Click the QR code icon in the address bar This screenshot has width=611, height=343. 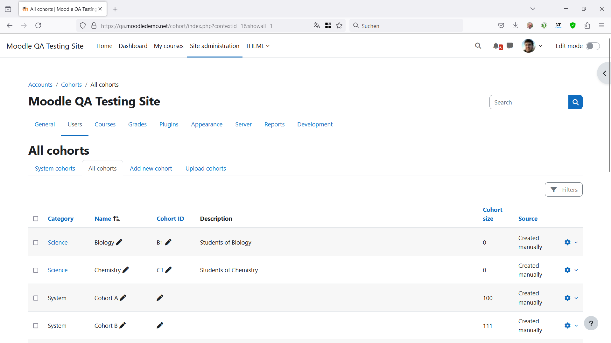[x=328, y=26]
